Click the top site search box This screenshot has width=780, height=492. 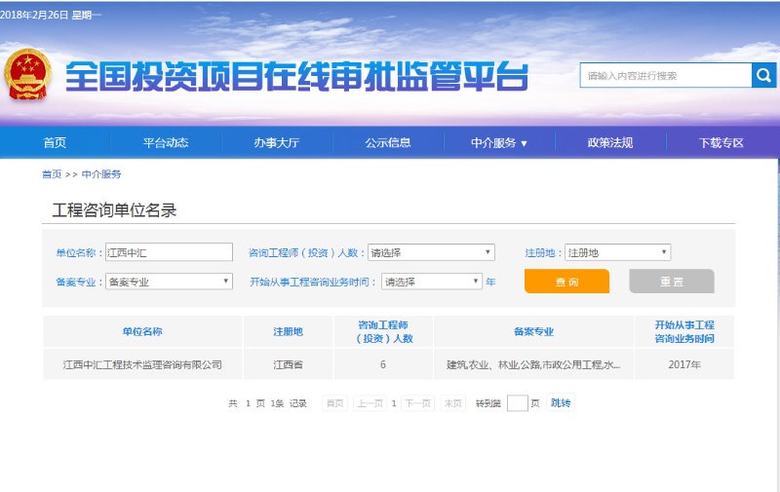coord(665,76)
